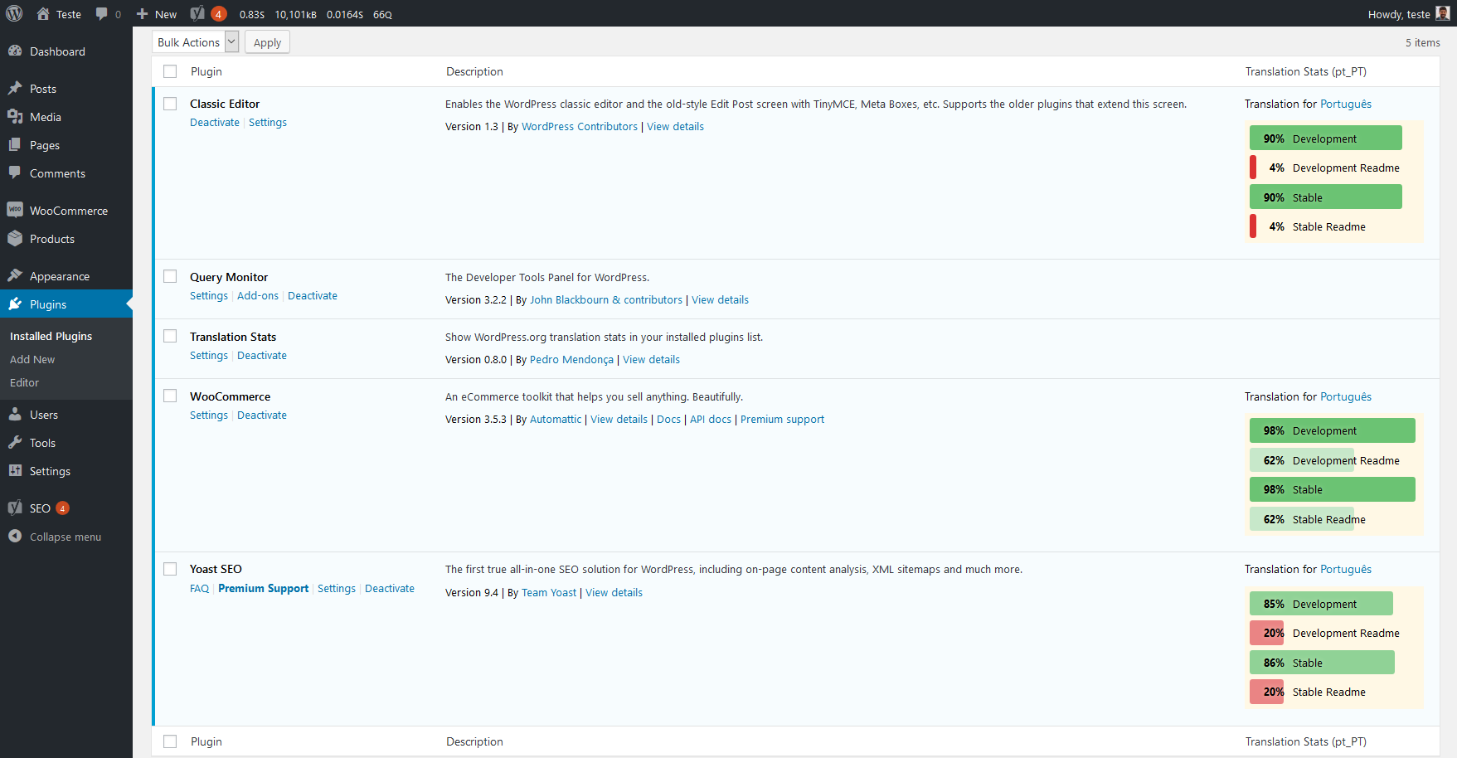The width and height of the screenshot is (1457, 758).
Task: View details of Query Monitor plugin
Action: point(720,299)
